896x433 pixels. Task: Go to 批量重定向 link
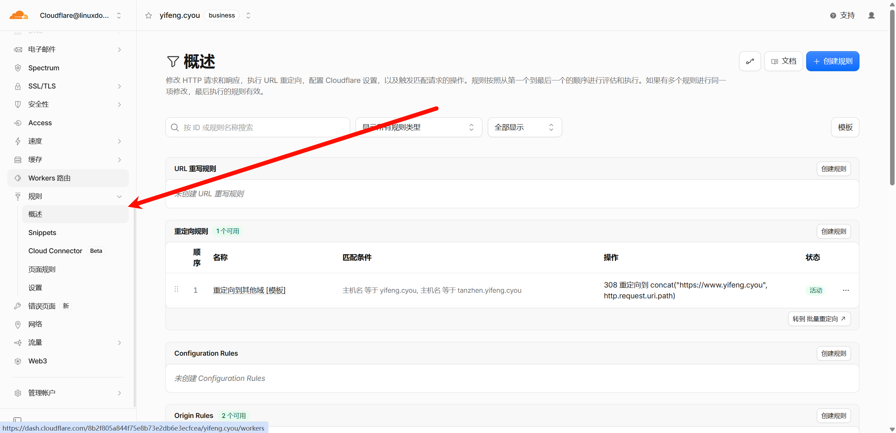[x=819, y=319]
